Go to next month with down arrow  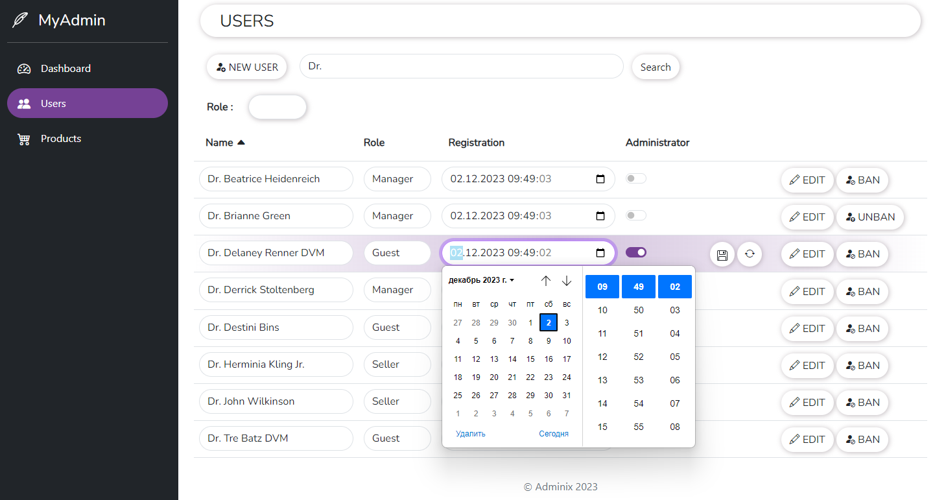pyautogui.click(x=567, y=281)
